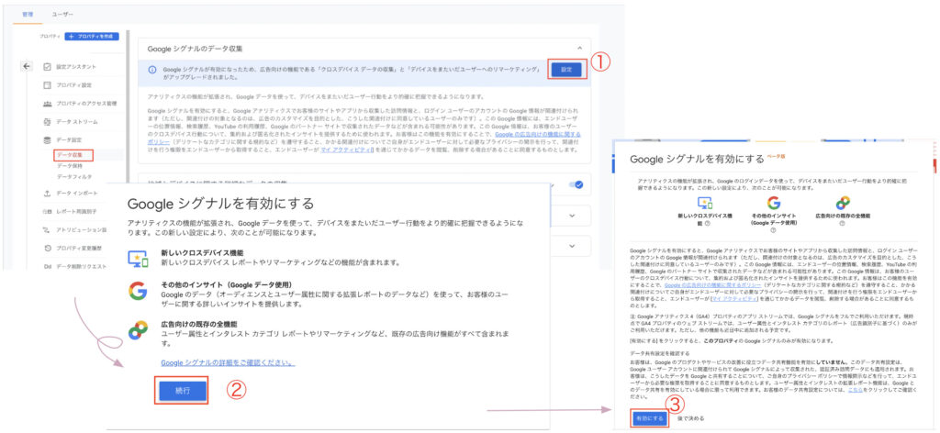Click the blue info icon in the banner

coord(152,70)
